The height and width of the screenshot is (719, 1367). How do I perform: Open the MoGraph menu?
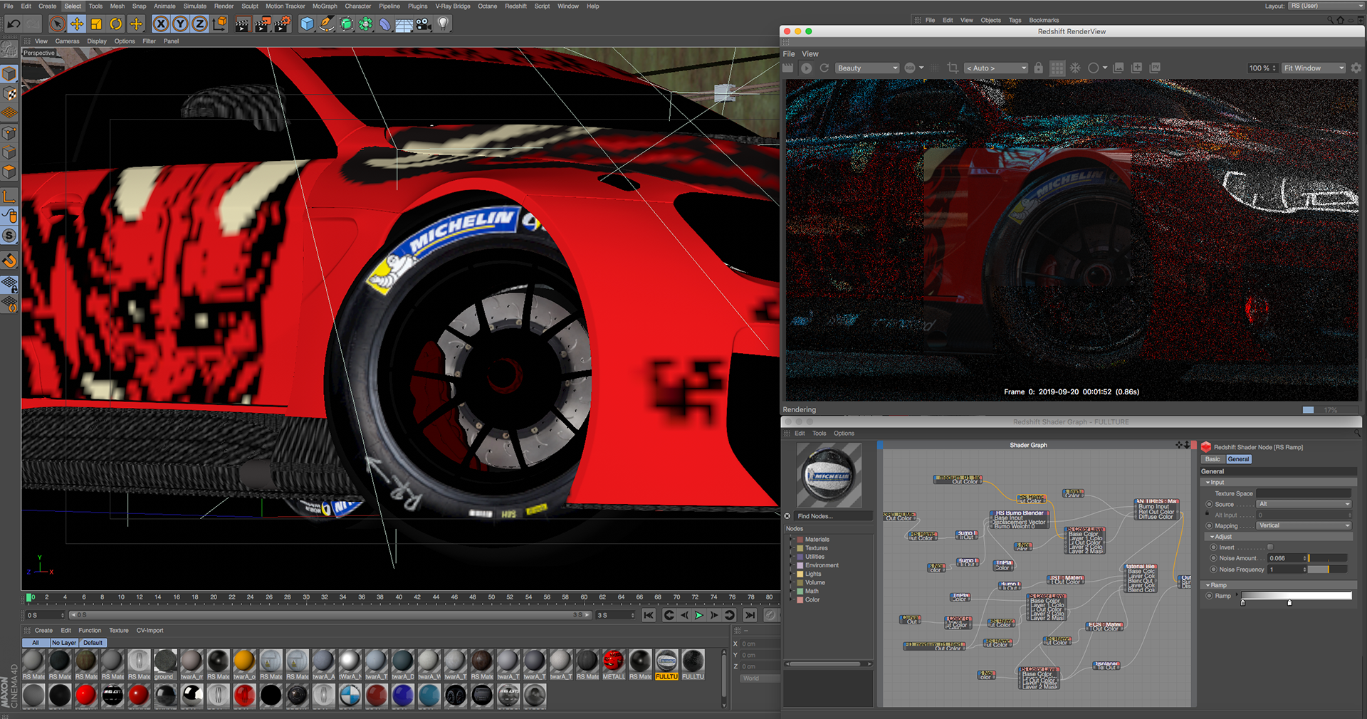click(325, 6)
